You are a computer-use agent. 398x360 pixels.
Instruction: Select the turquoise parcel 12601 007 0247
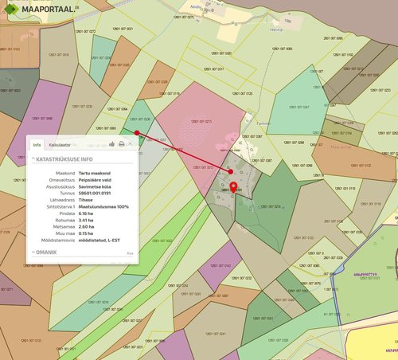[x=298, y=106]
